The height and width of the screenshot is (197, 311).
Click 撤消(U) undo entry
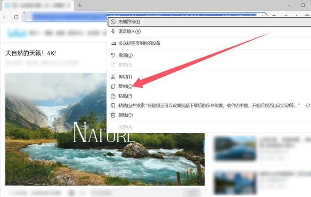coord(209,55)
